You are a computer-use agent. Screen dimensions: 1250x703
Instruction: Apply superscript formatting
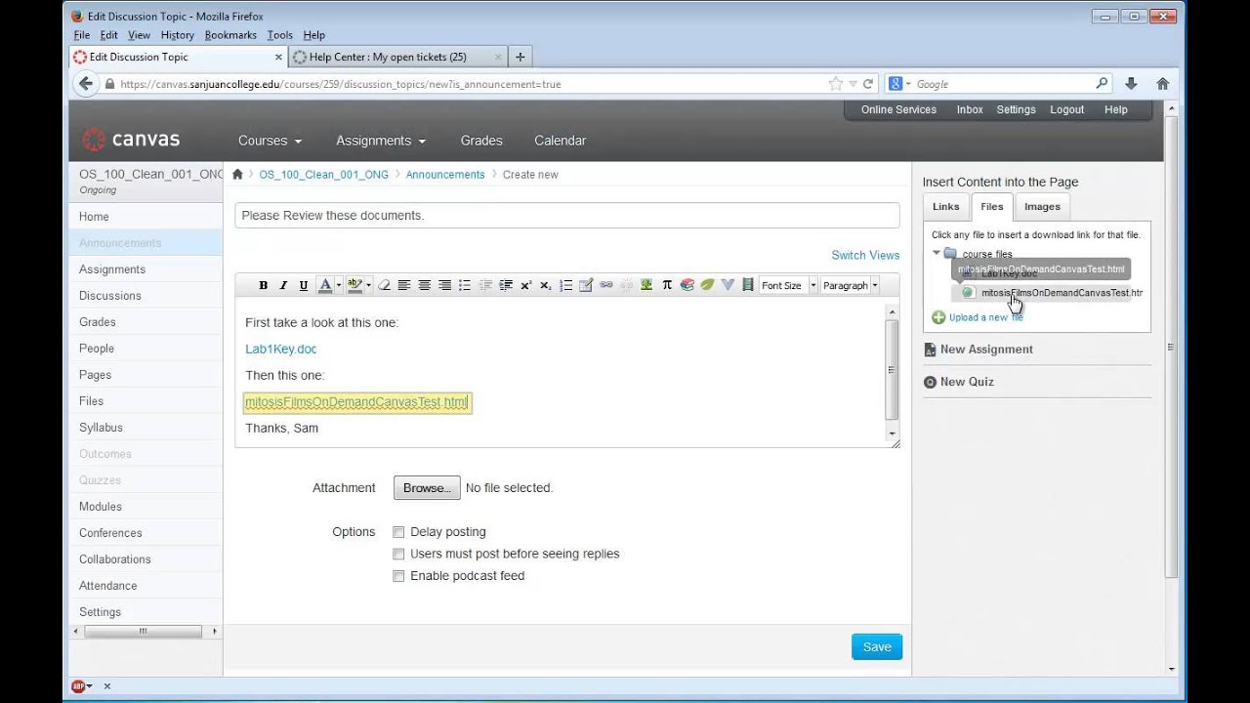pos(525,285)
